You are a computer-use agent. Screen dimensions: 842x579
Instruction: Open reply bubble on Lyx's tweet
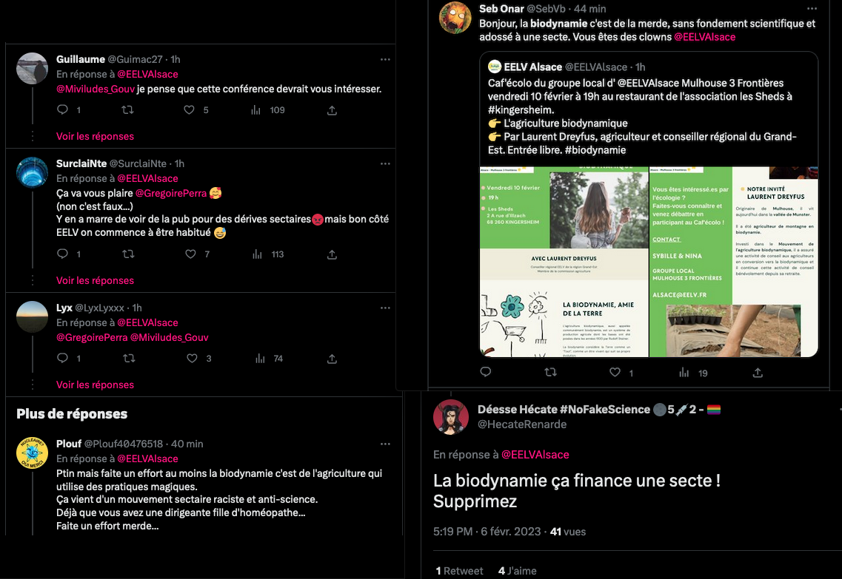[62, 358]
